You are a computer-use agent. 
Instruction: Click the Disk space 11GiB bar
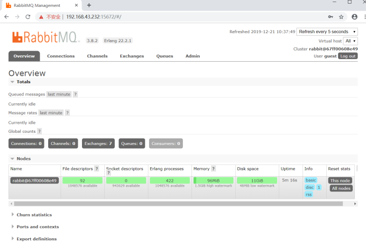tap(257, 180)
